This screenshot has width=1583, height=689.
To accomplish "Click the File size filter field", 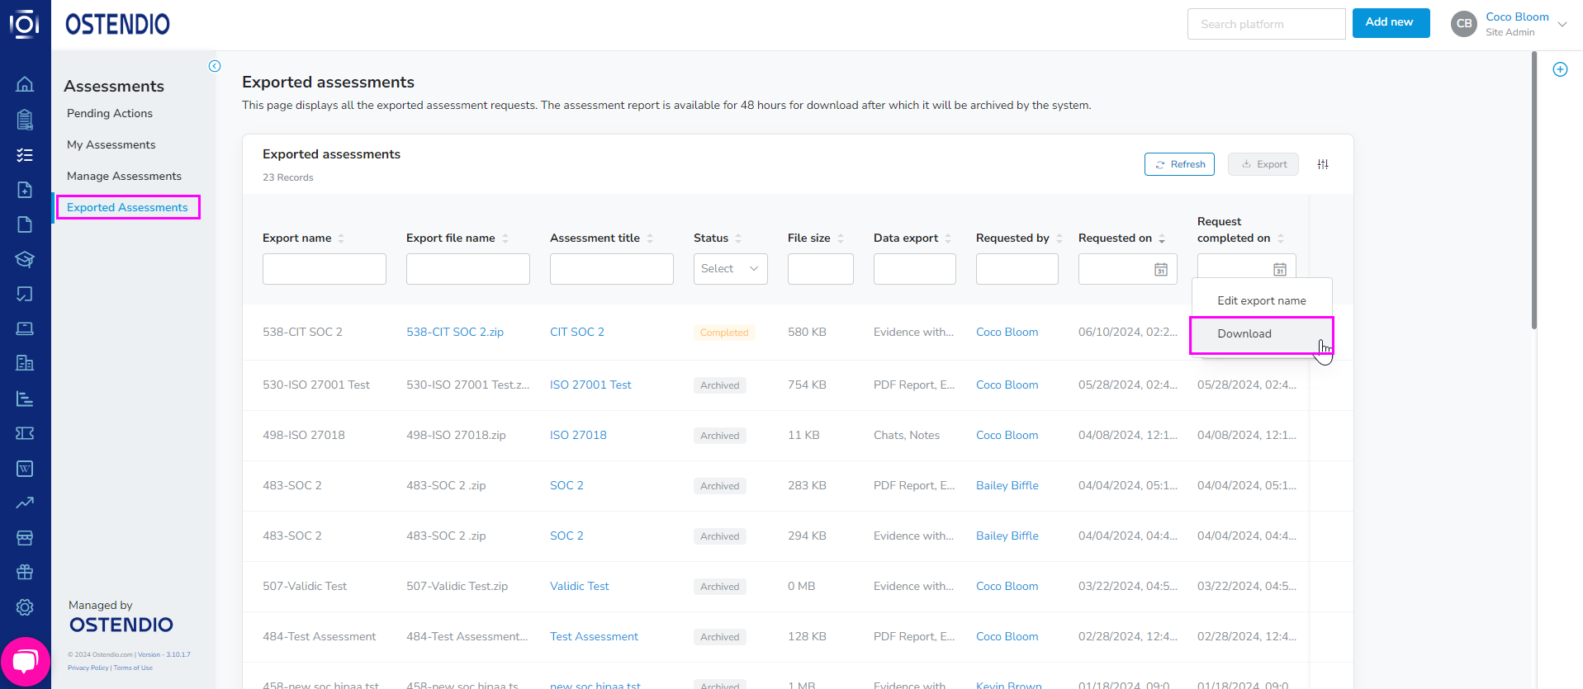I will click(821, 269).
